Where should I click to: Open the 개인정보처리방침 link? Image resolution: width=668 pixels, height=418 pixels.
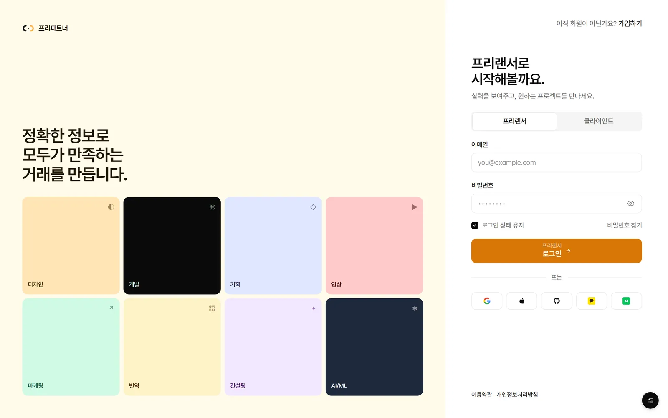(517, 395)
